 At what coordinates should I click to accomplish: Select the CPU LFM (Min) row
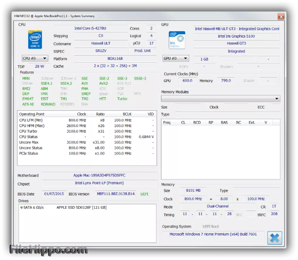click(x=87, y=120)
